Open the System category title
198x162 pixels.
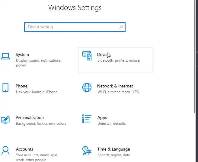[x=22, y=55]
